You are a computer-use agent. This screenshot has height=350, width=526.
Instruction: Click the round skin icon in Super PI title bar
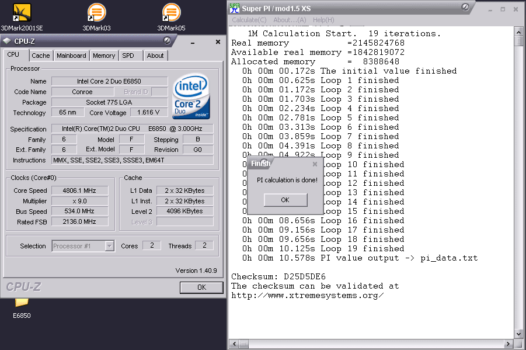[465, 7]
